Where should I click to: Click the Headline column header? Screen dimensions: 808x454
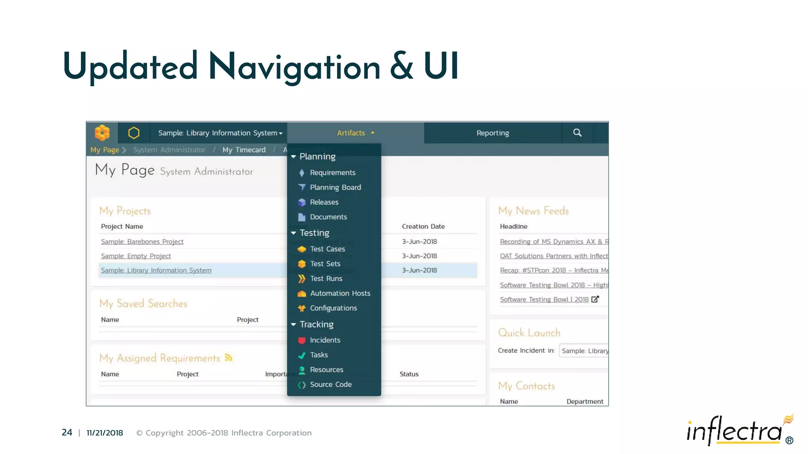513,227
